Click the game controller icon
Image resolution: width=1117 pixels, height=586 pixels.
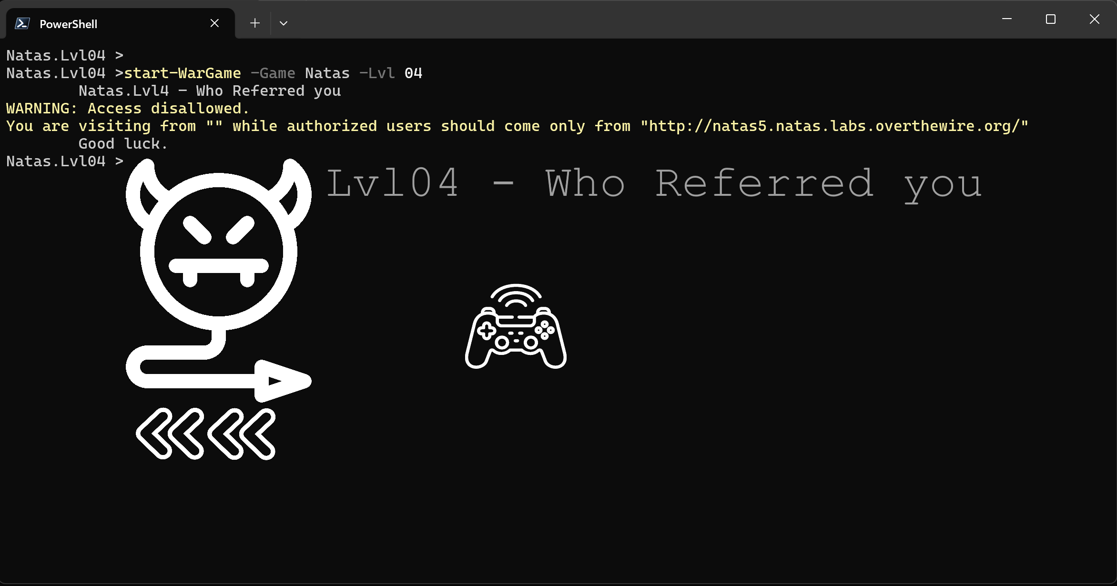pyautogui.click(x=516, y=326)
